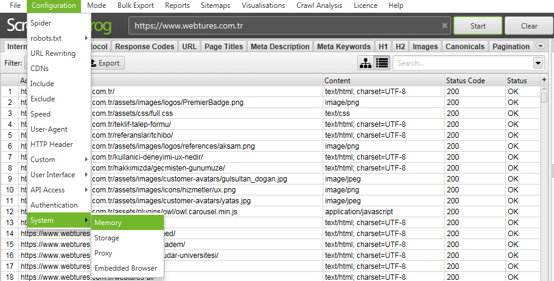Start the crawl with Start button
Image resolution: width=554 pixels, height=281 pixels.
point(478,25)
